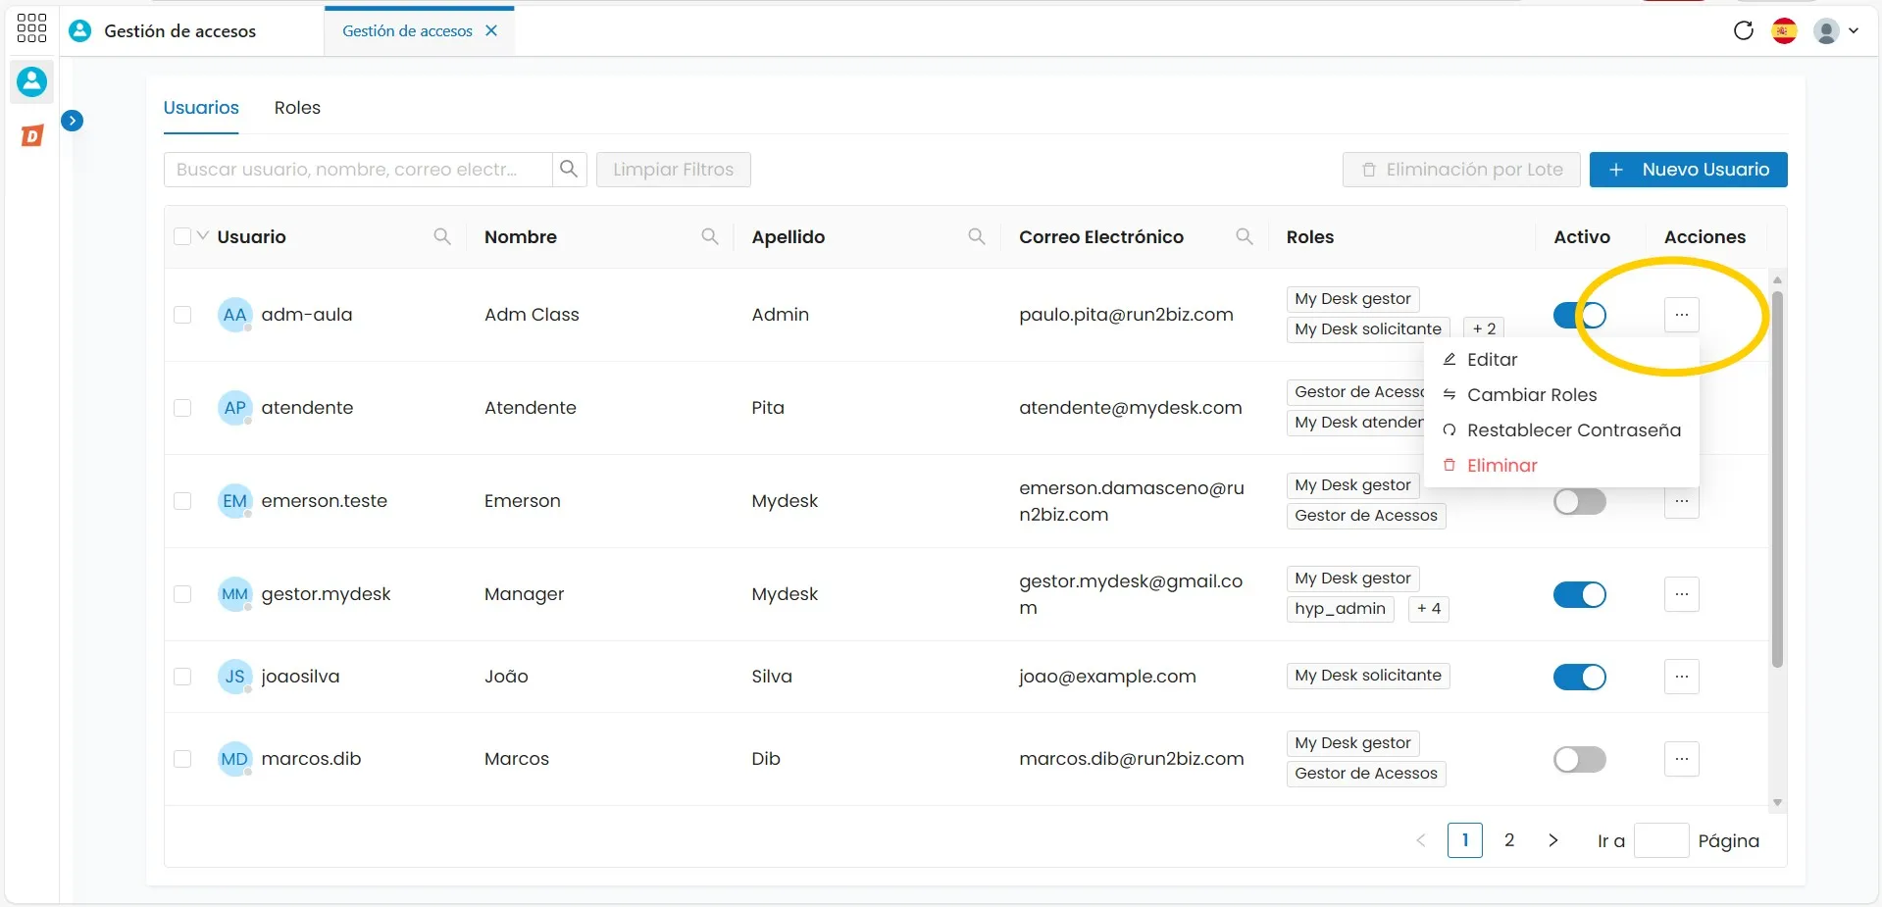Disable active switch for gestor.mydesk
The width and height of the screenshot is (1882, 907).
1579,594
